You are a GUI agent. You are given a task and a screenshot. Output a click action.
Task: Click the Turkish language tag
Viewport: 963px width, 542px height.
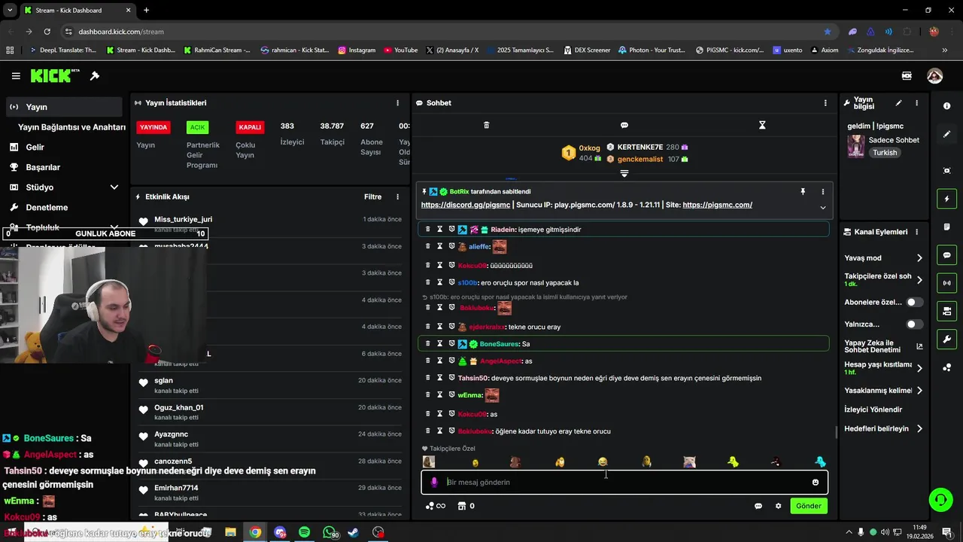885,153
